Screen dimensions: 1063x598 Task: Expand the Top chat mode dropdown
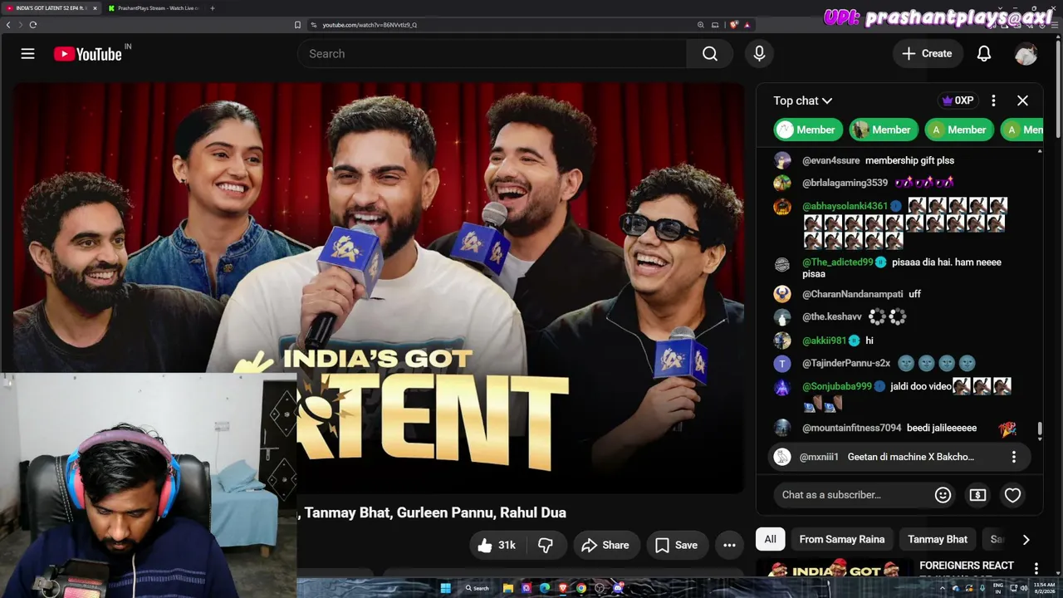802,100
